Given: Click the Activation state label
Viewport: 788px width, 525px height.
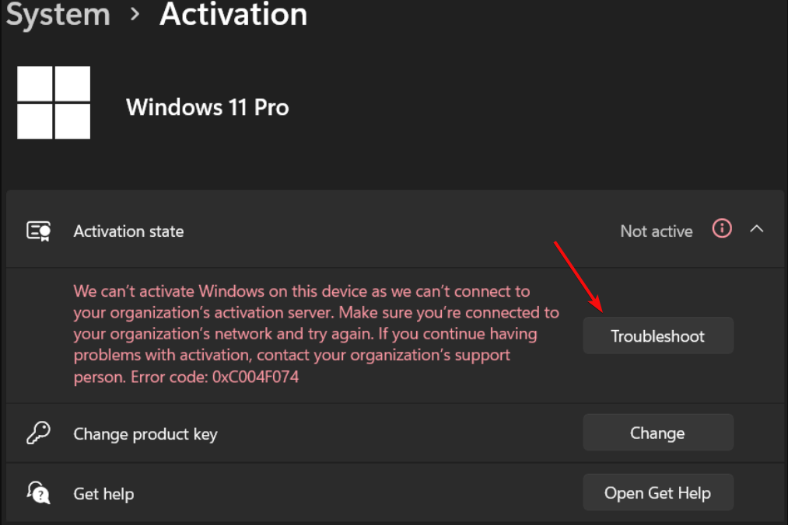Looking at the screenshot, I should click(x=128, y=231).
